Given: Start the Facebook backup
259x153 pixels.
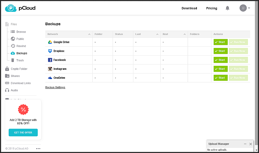Looking at the screenshot, I should 221,60.
